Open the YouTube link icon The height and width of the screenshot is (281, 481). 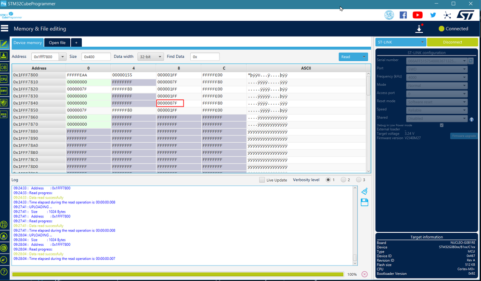pyautogui.click(x=417, y=15)
